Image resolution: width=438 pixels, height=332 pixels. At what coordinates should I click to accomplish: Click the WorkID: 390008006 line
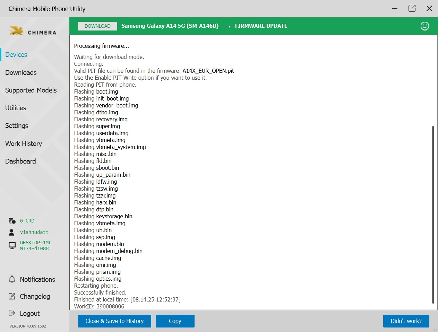[99, 306]
